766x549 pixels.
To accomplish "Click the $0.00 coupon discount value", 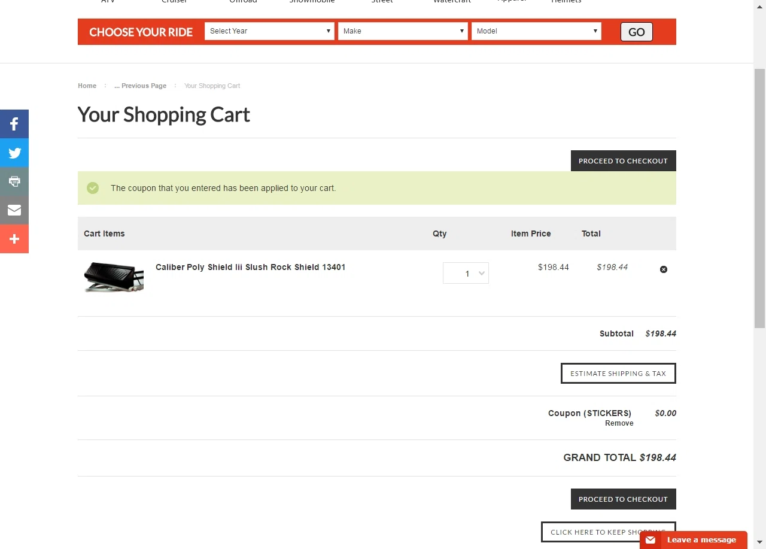I will click(665, 413).
